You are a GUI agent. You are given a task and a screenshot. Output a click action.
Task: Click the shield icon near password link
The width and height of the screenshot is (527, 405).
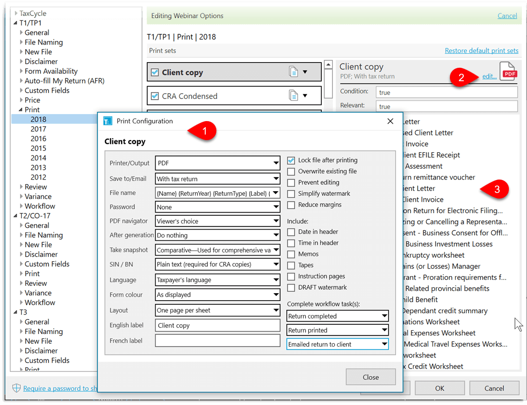[16, 388]
